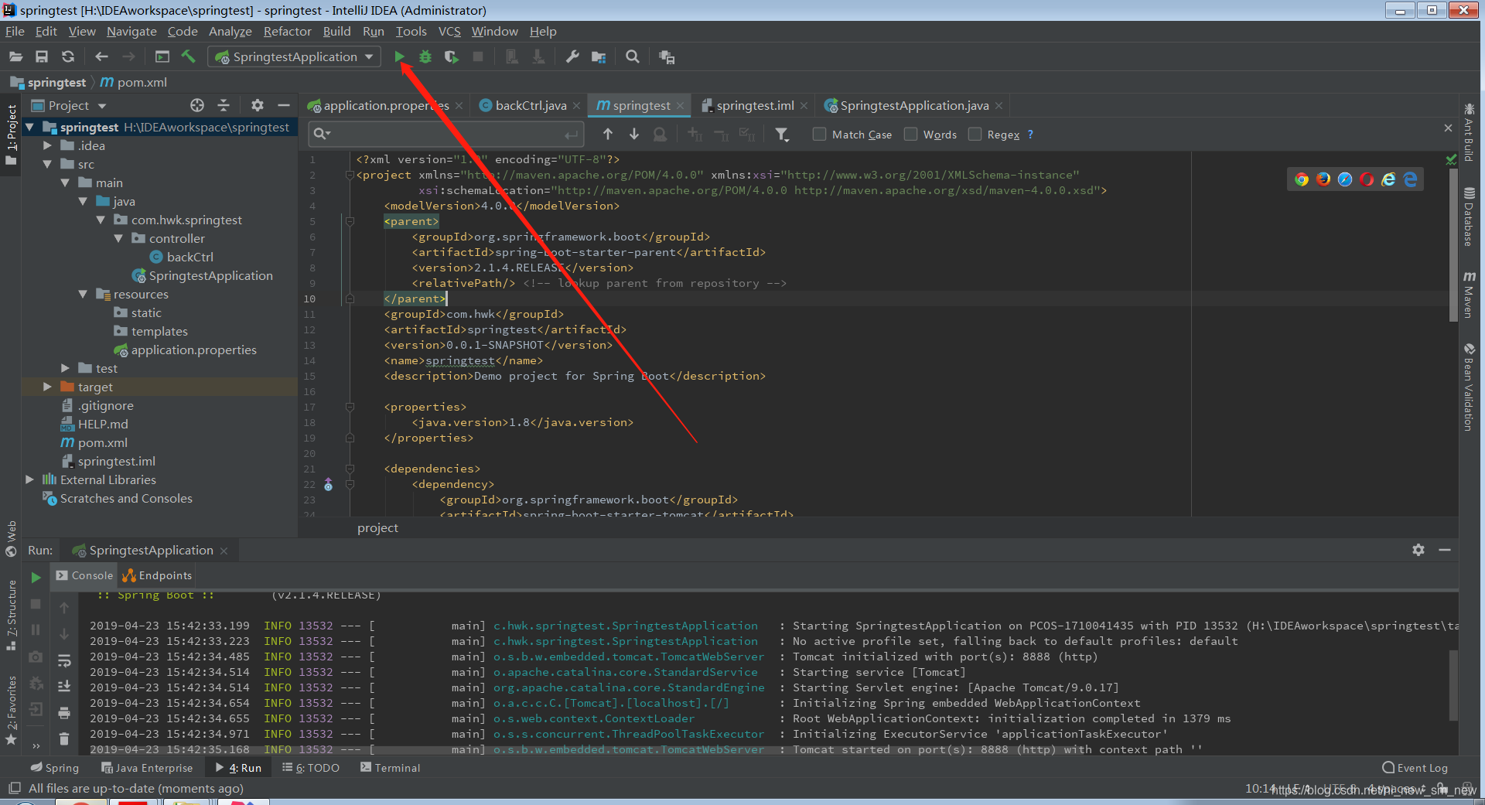
Task: Go to previous search occurrence arrow
Action: [608, 135]
